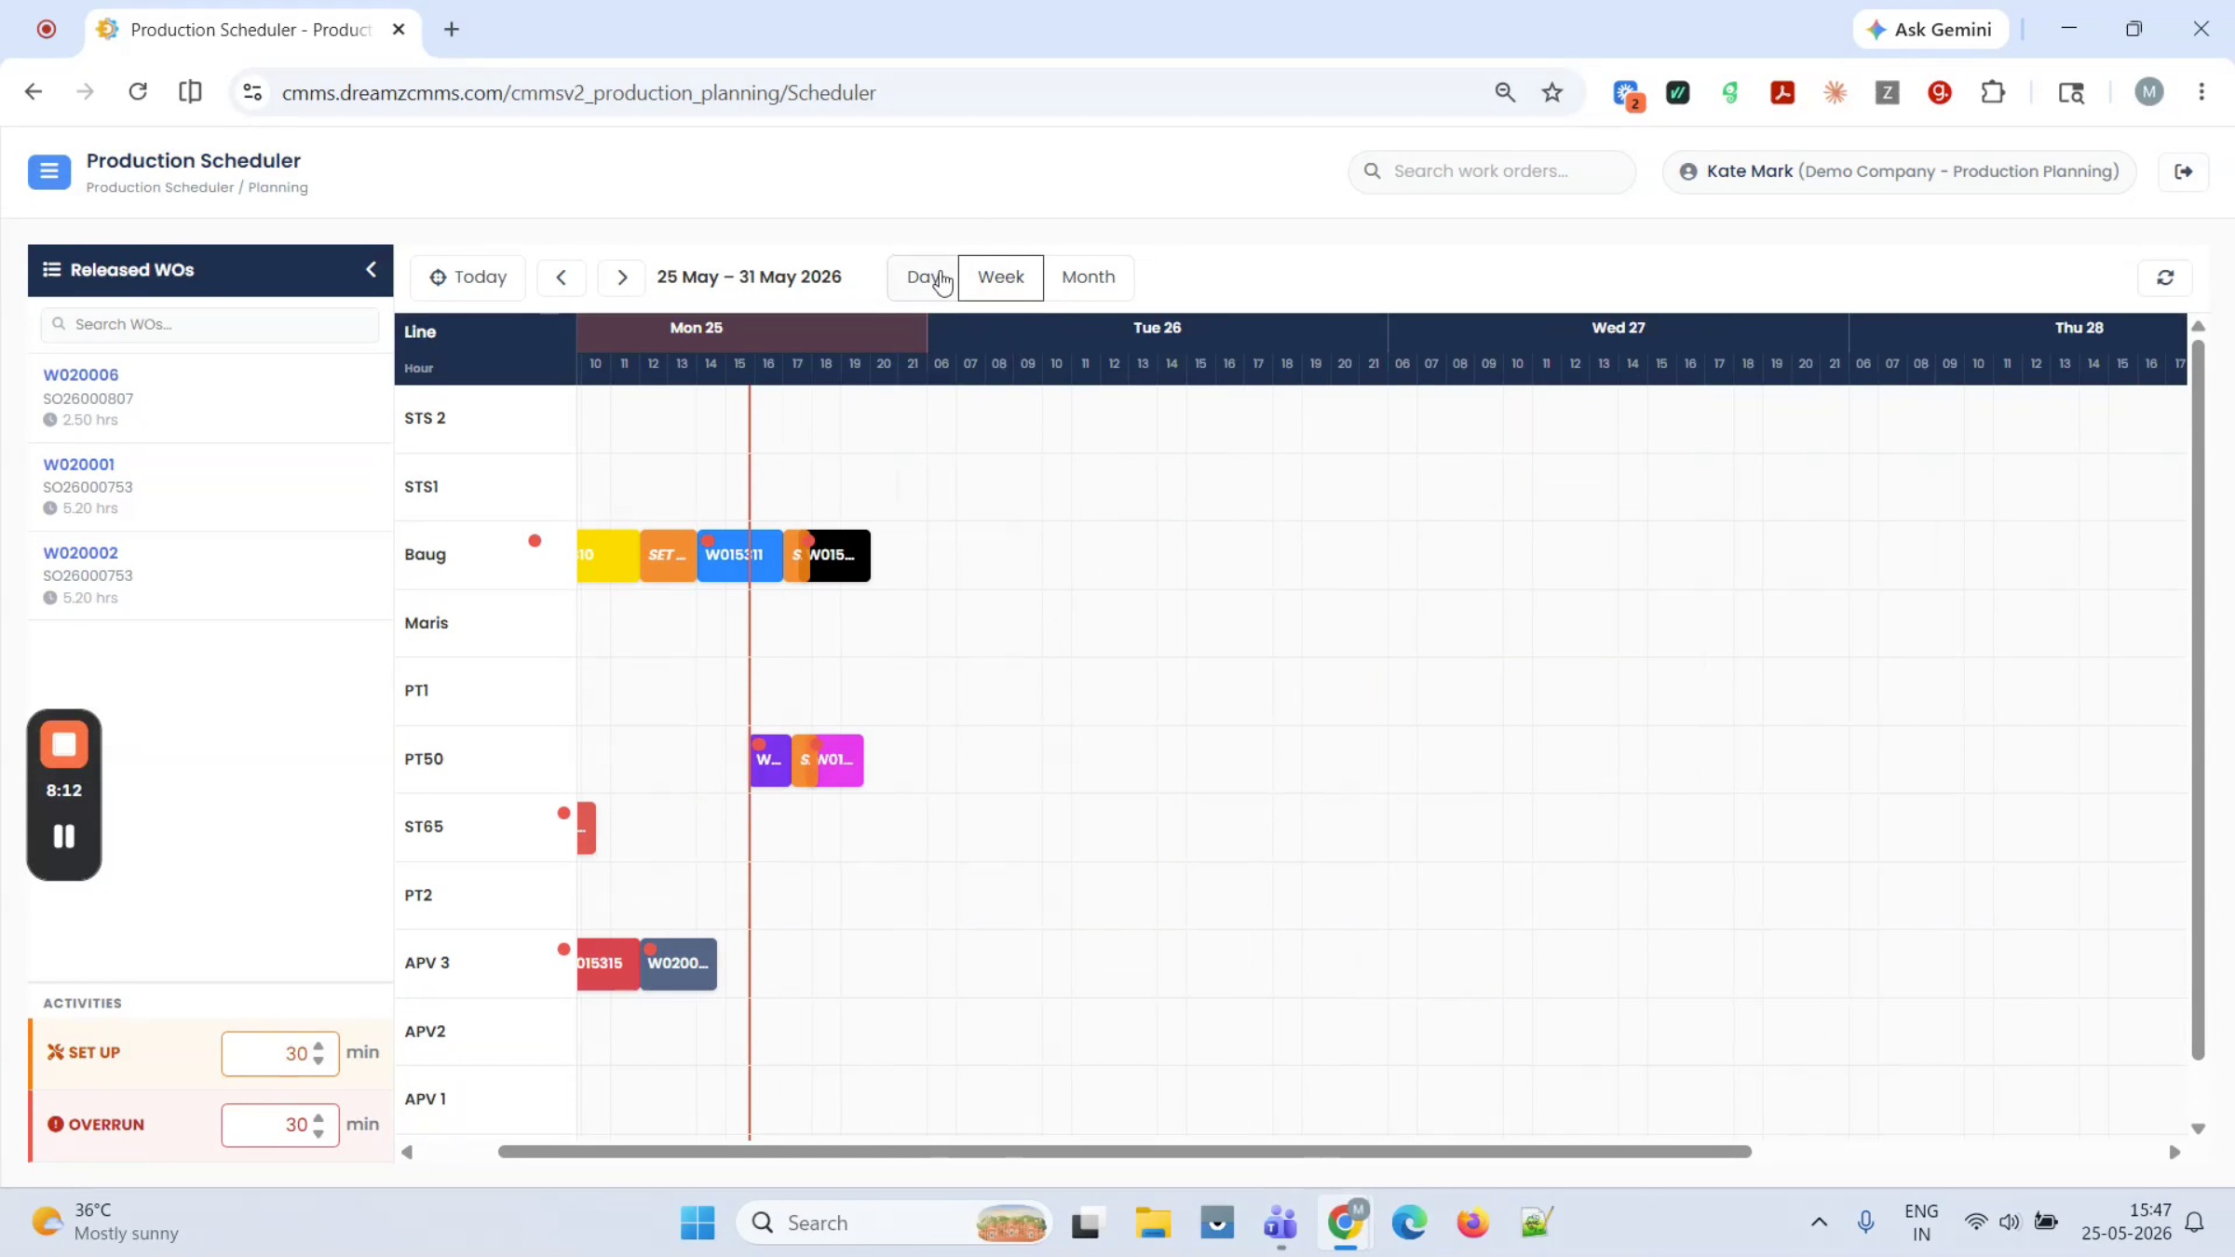The width and height of the screenshot is (2235, 1257).
Task: Open work order W020001
Action: click(79, 465)
